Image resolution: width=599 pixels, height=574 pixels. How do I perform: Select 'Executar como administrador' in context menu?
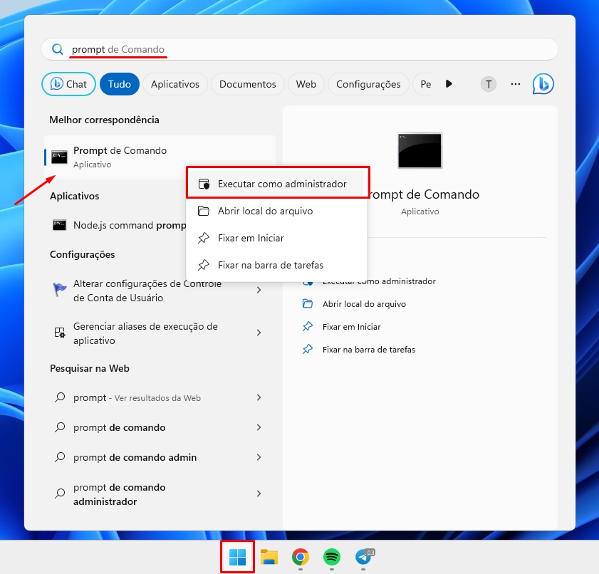click(x=281, y=184)
